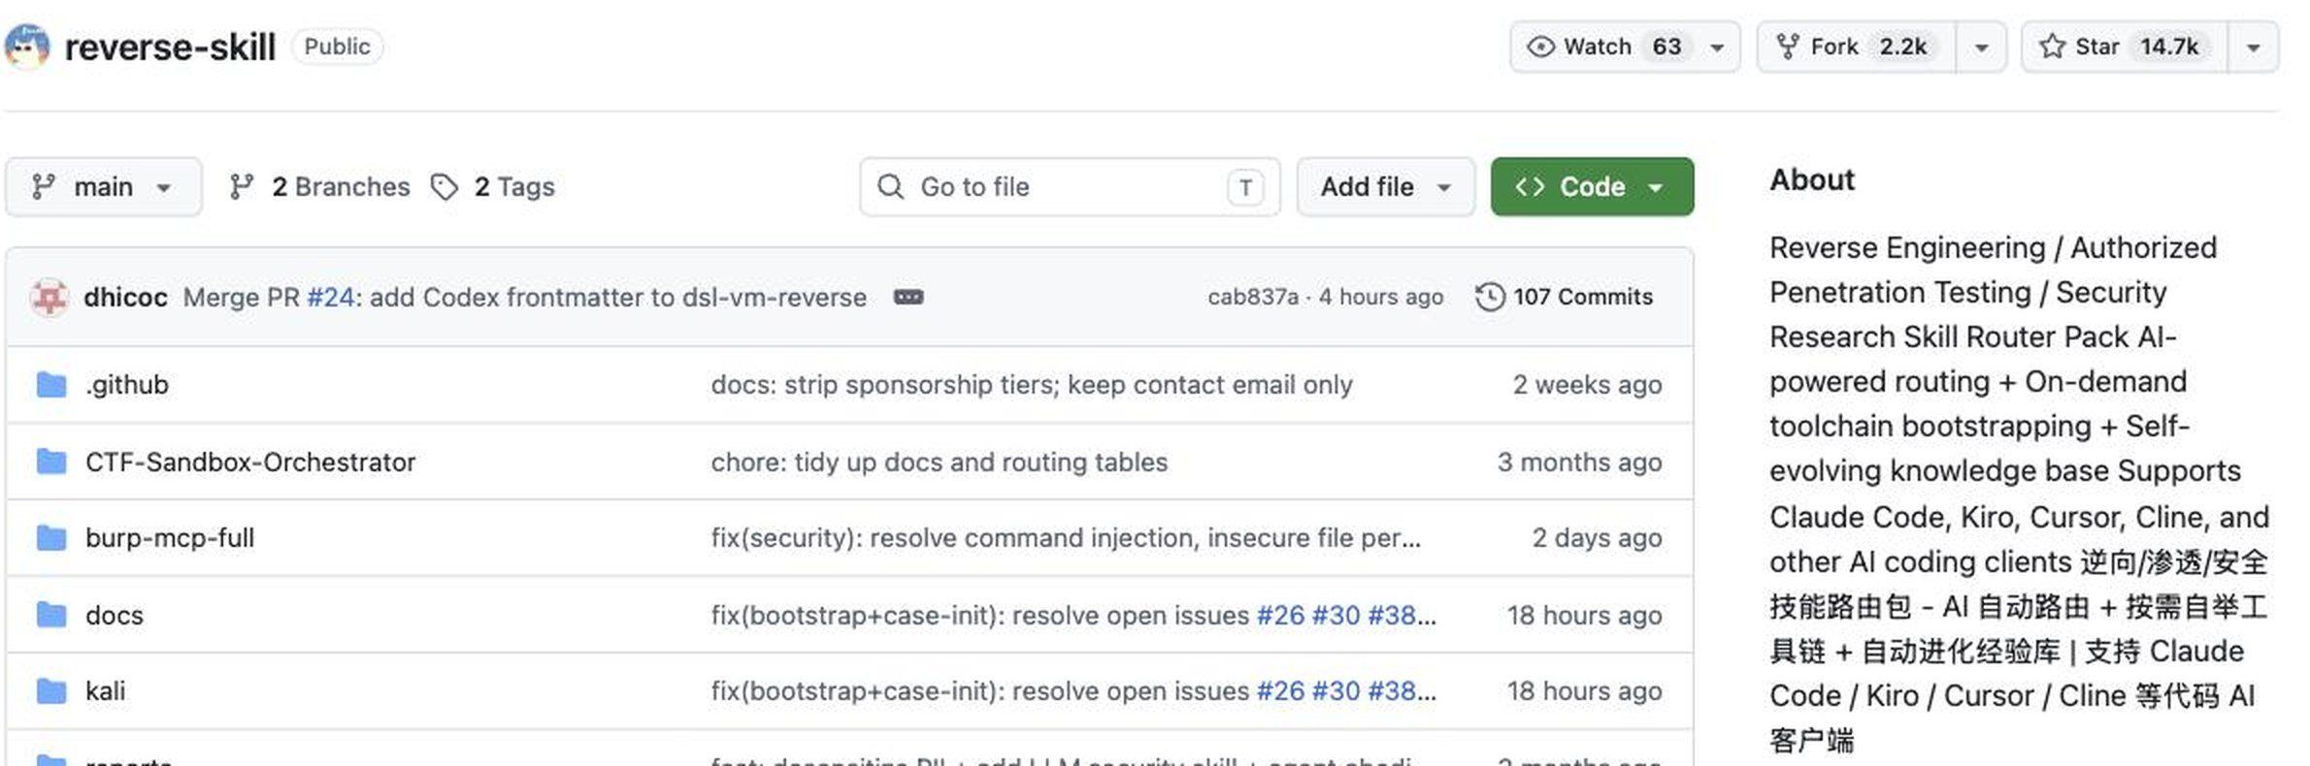Click '2 days ago' timestamp for burp-mcp-full

tap(1597, 537)
